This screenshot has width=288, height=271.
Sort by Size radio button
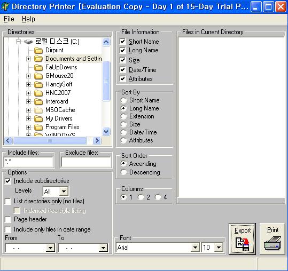click(123, 124)
